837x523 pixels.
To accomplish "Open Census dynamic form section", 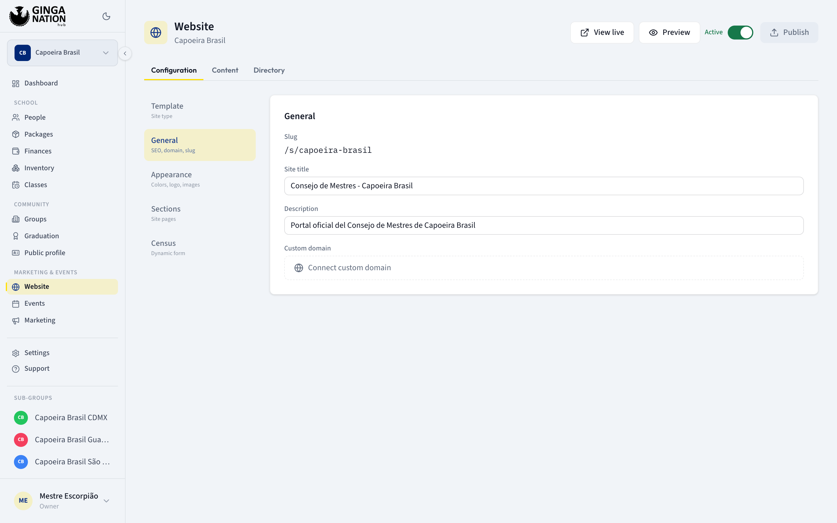I will click(200, 248).
